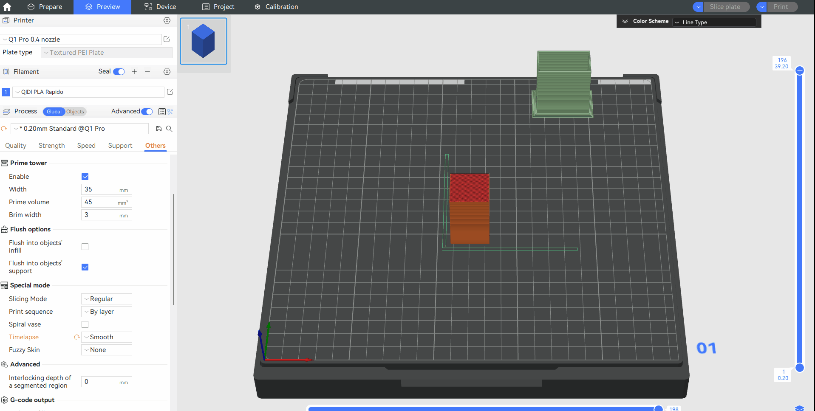Viewport: 815px width, 411px height.
Task: Enable the Spiral vase checkbox
Action: pos(85,324)
